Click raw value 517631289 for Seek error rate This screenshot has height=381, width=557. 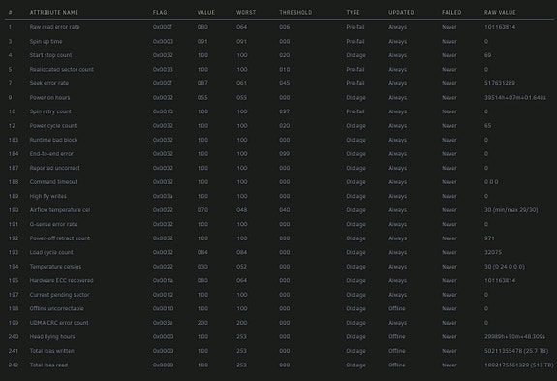click(500, 83)
